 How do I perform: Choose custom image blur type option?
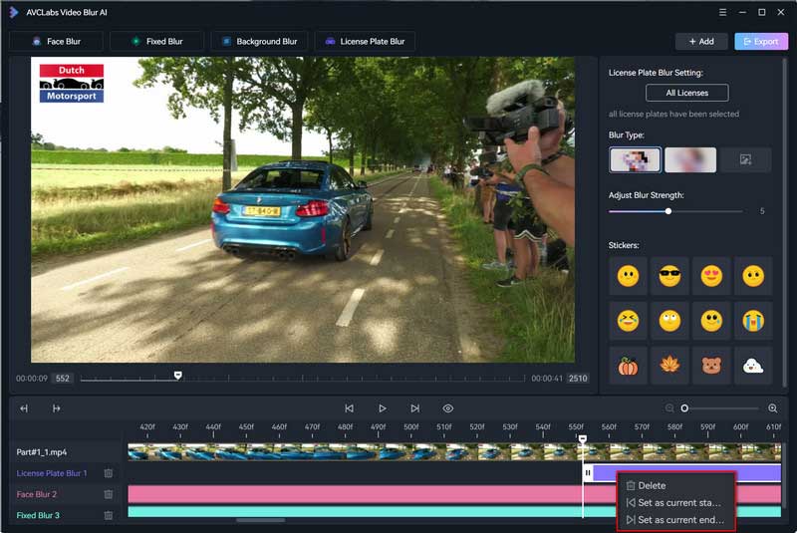[x=745, y=160]
